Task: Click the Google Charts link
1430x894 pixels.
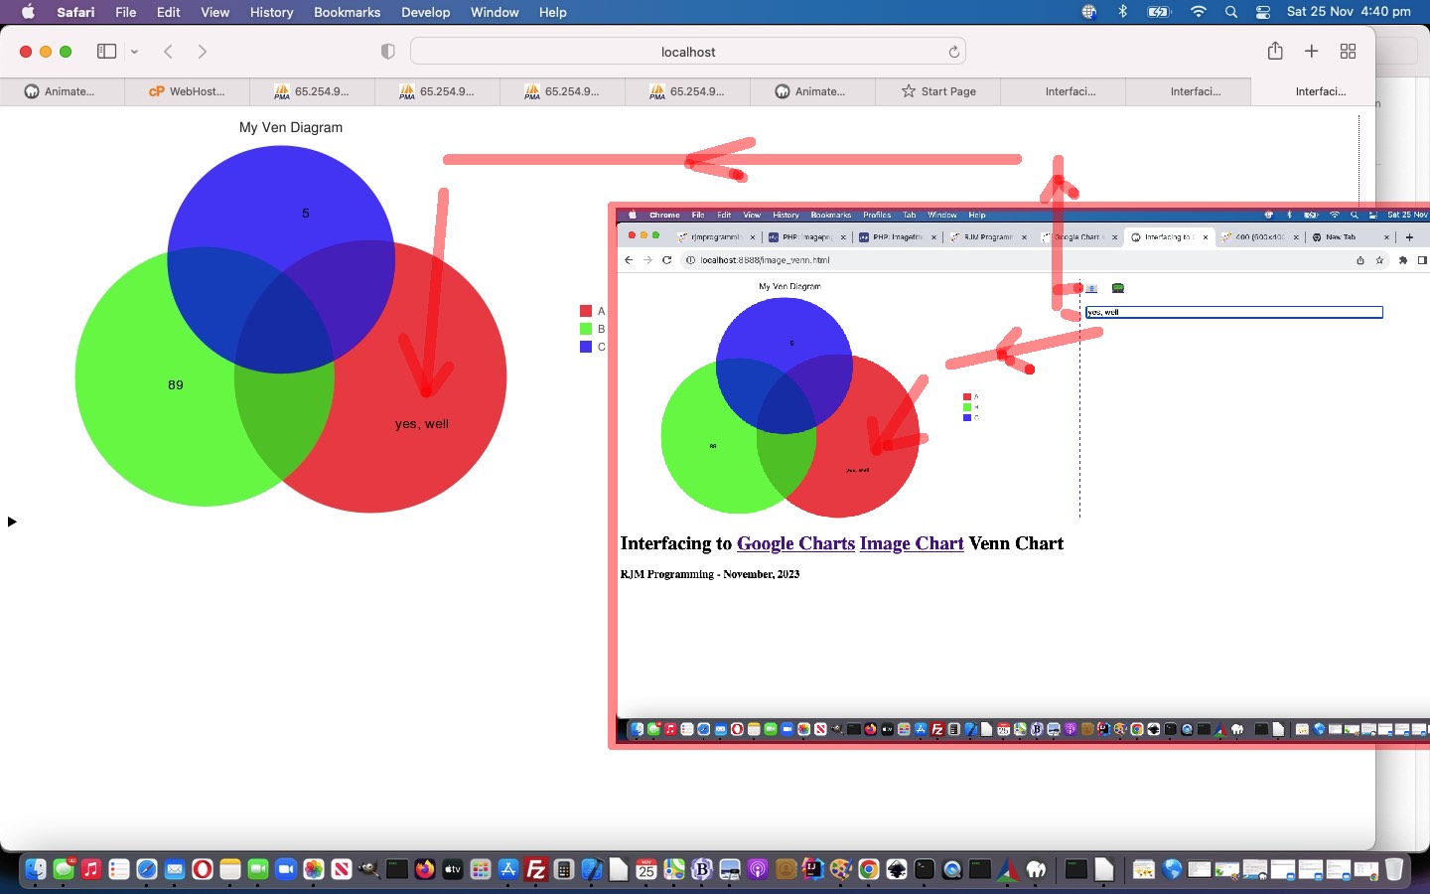Action: click(795, 543)
